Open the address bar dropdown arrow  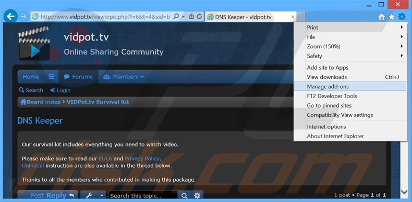click(x=184, y=17)
